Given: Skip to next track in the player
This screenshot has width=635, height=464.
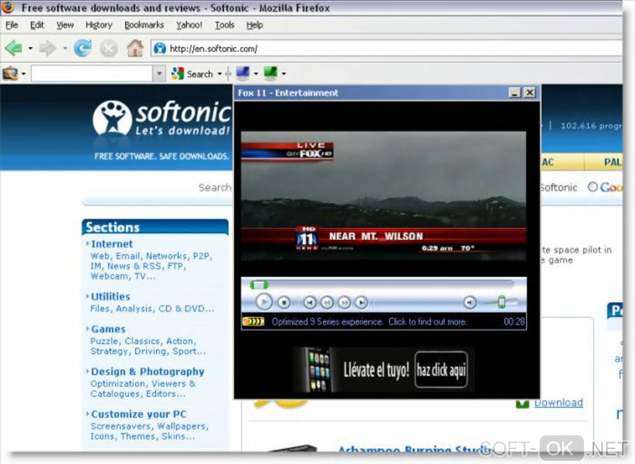Looking at the screenshot, I should click(361, 302).
